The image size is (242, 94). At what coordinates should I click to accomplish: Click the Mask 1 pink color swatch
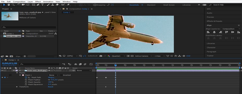point(23,75)
